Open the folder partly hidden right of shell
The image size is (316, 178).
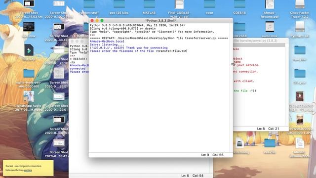(x=239, y=27)
